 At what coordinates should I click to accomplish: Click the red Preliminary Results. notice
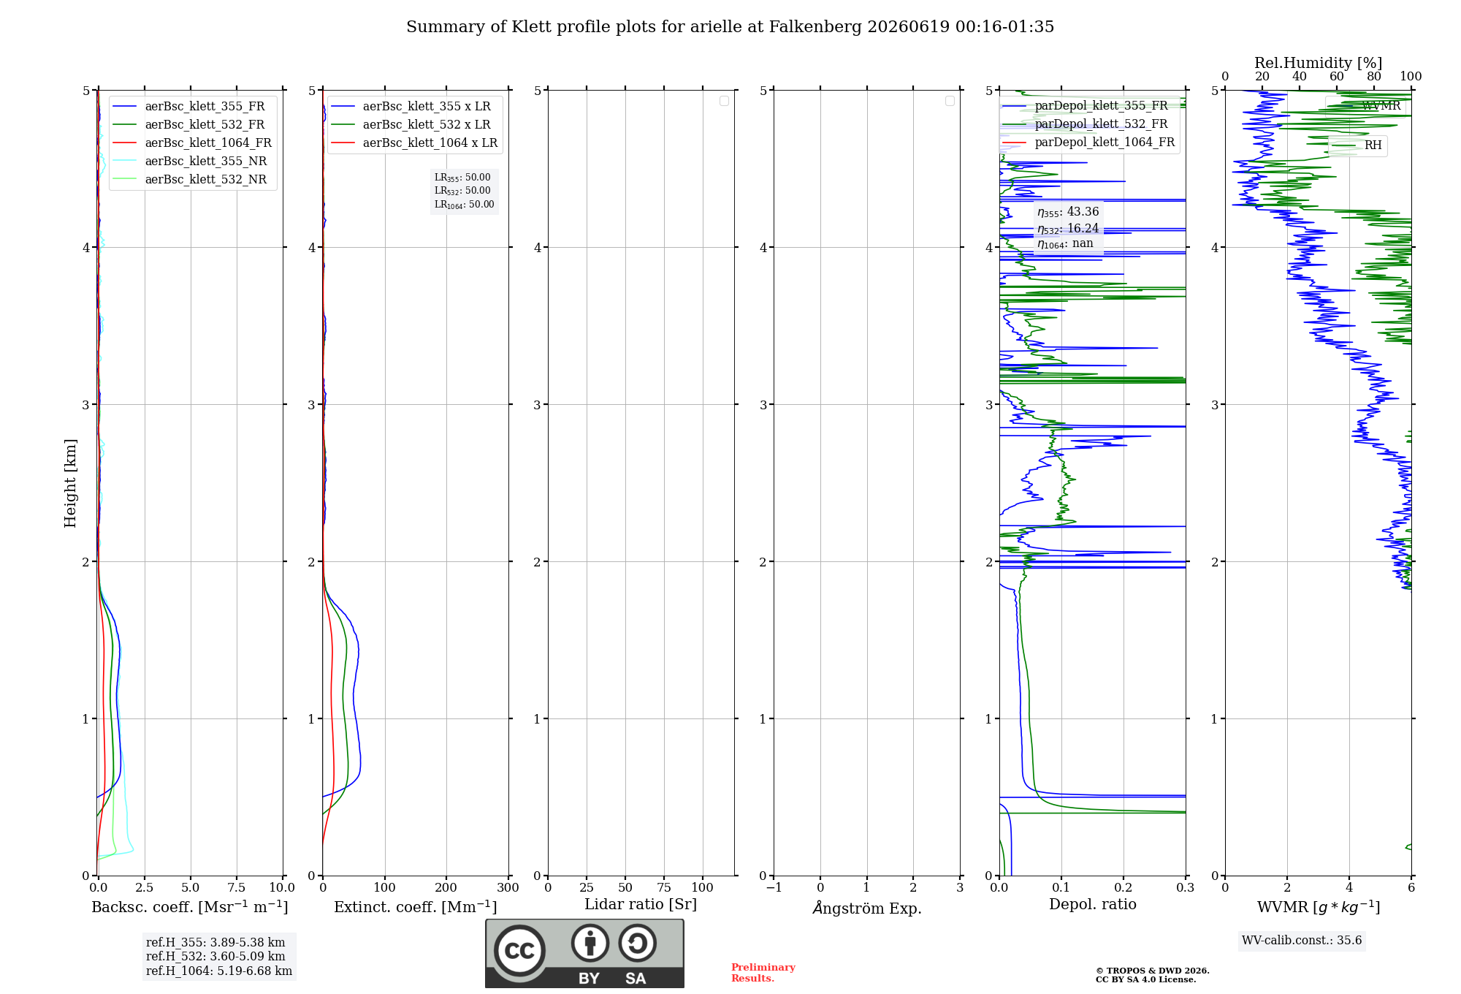[x=763, y=973]
